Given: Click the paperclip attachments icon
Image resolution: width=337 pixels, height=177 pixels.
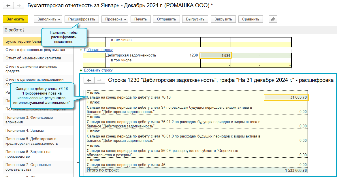Looking at the screenshot, I should click(x=273, y=19).
